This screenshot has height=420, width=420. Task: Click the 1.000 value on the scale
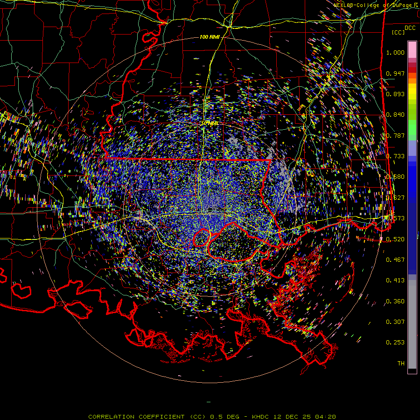395,52
